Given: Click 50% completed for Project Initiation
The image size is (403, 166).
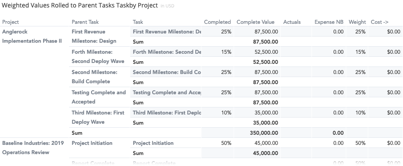Looking at the screenshot, I should tap(226, 143).
